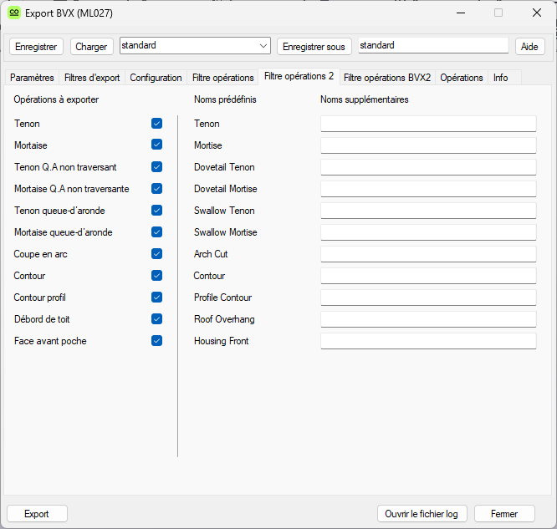
Task: Uncheck Débord de toit checkbox
Action: pos(156,318)
